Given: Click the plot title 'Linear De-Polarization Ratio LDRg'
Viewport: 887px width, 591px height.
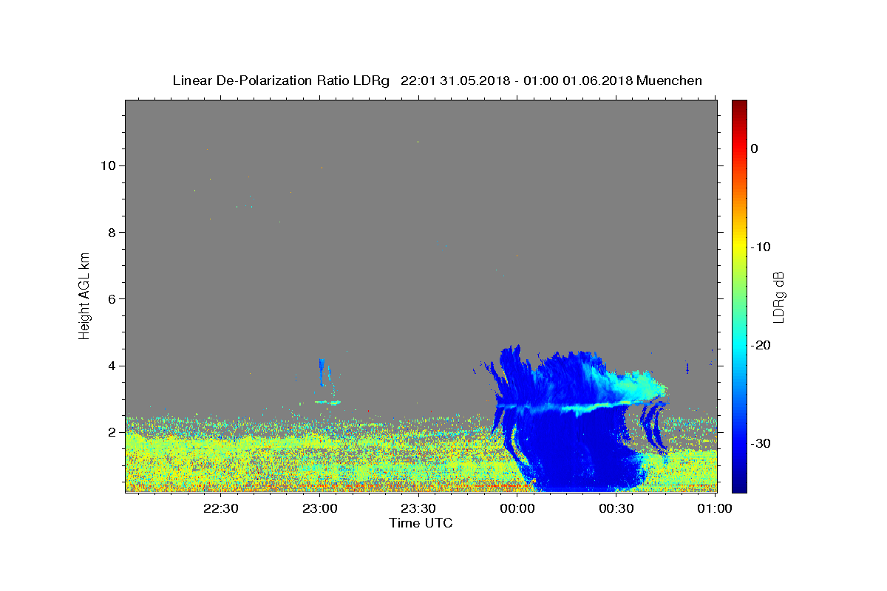Looking at the screenshot, I should click(x=281, y=81).
